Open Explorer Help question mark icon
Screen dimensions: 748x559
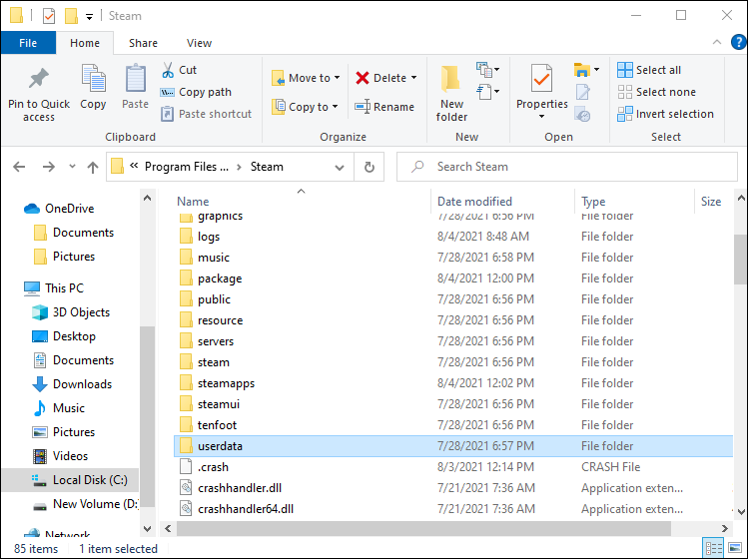738,42
